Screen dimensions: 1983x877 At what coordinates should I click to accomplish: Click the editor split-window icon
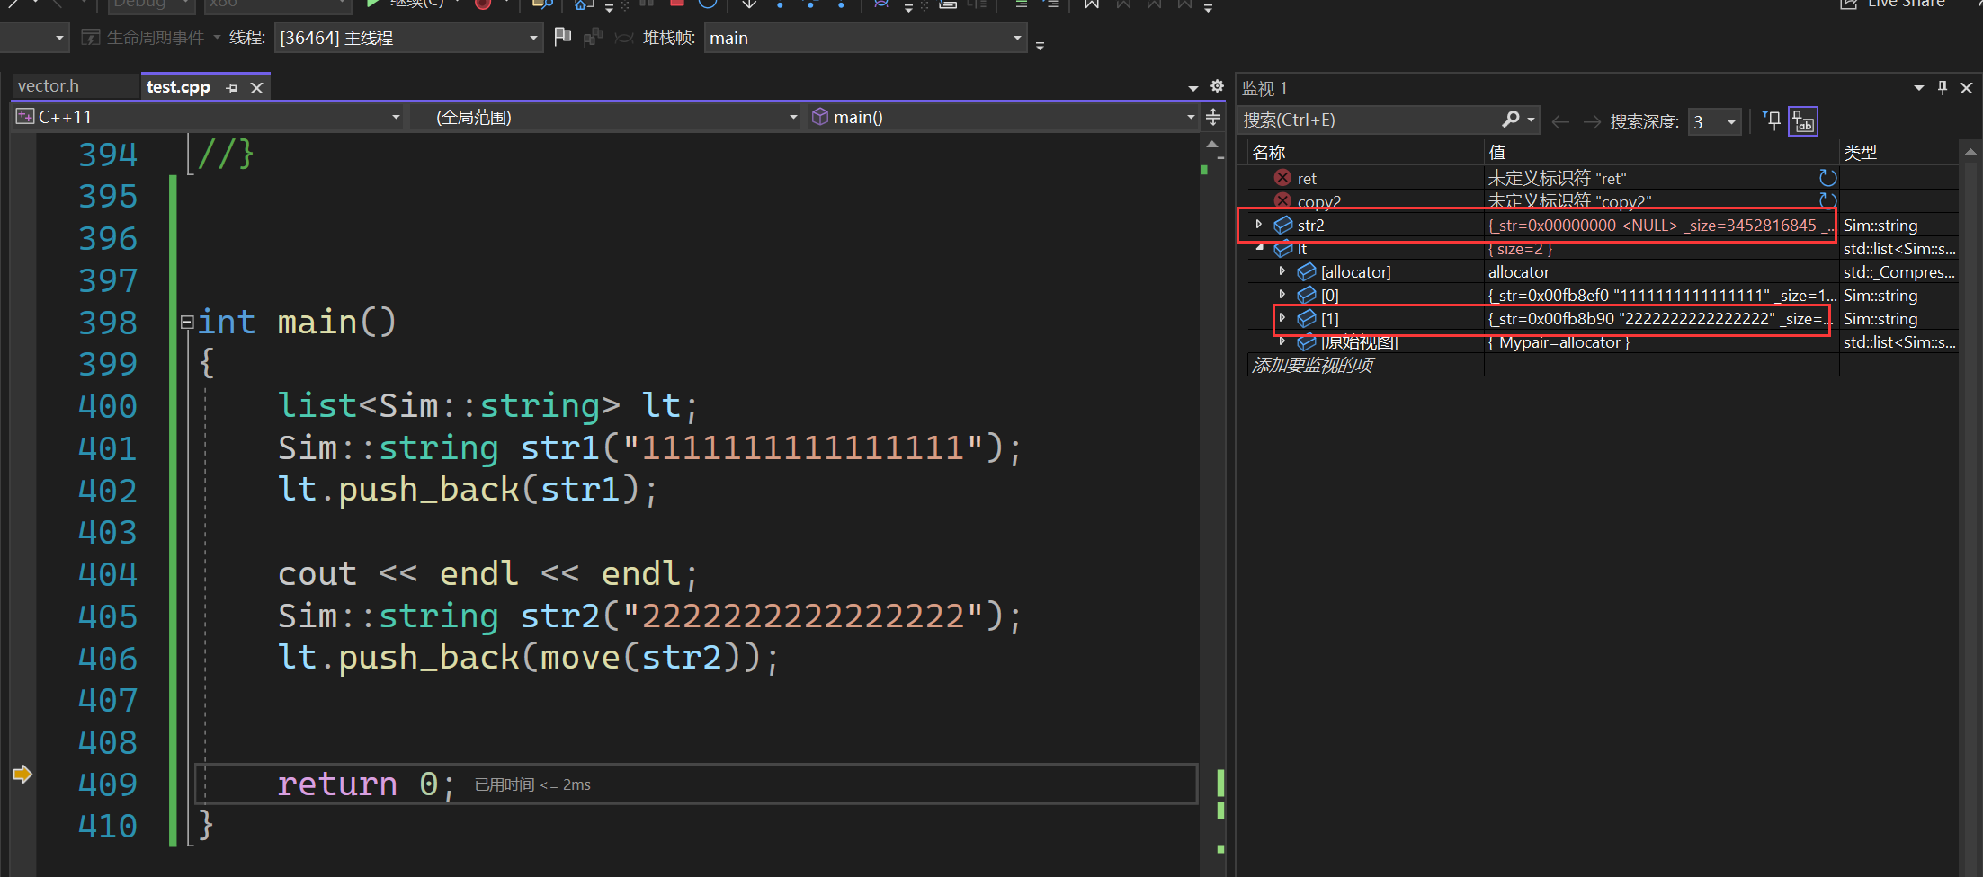(1213, 117)
